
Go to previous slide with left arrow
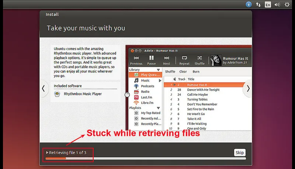pyautogui.click(x=44, y=88)
